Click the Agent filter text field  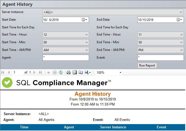pos(66,58)
